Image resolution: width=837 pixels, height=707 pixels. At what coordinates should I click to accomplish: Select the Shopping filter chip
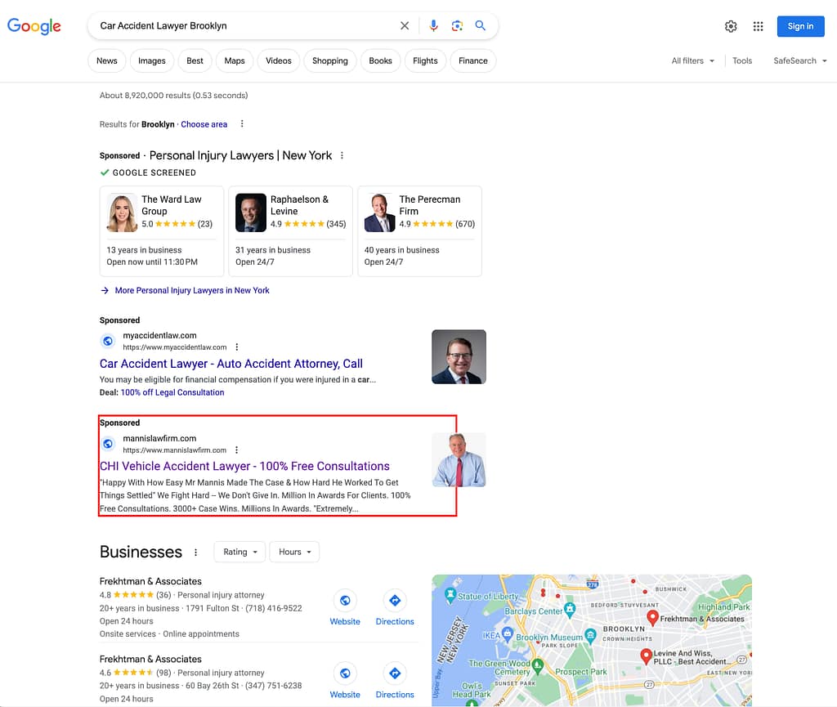pyautogui.click(x=330, y=60)
